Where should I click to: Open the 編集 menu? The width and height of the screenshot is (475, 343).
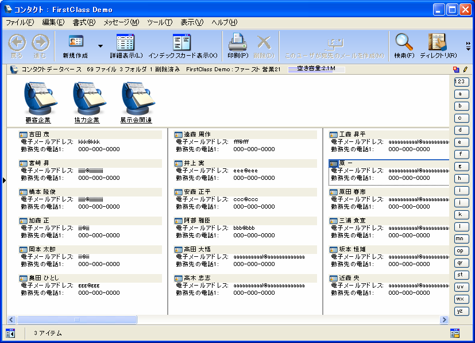tap(53, 22)
